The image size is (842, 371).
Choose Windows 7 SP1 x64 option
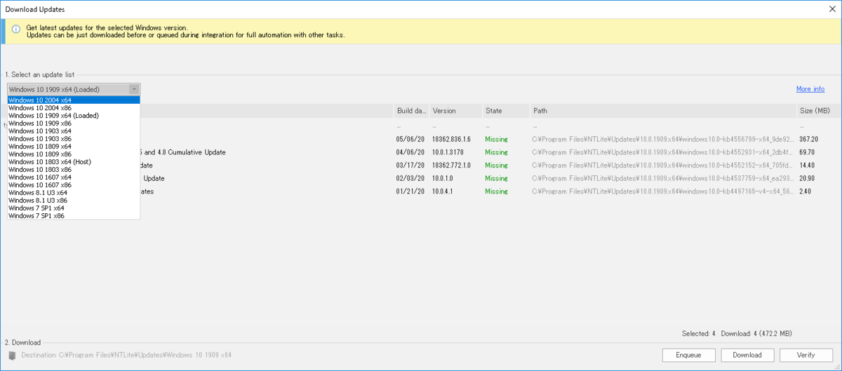click(74, 208)
